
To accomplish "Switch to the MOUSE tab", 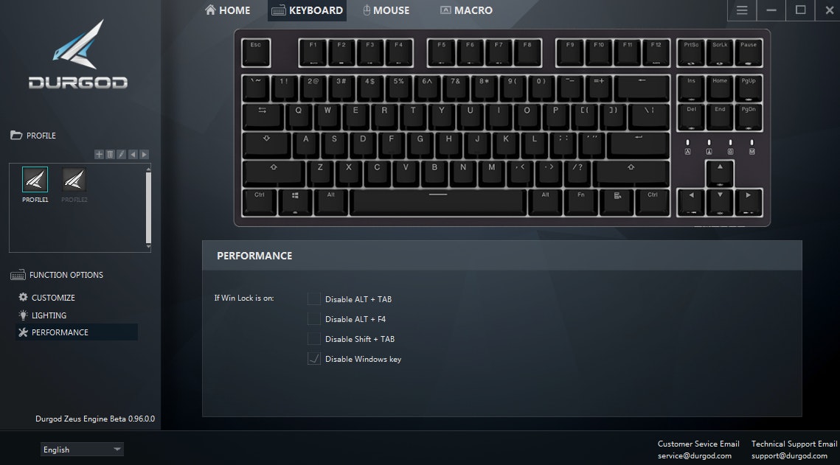I will tap(386, 10).
